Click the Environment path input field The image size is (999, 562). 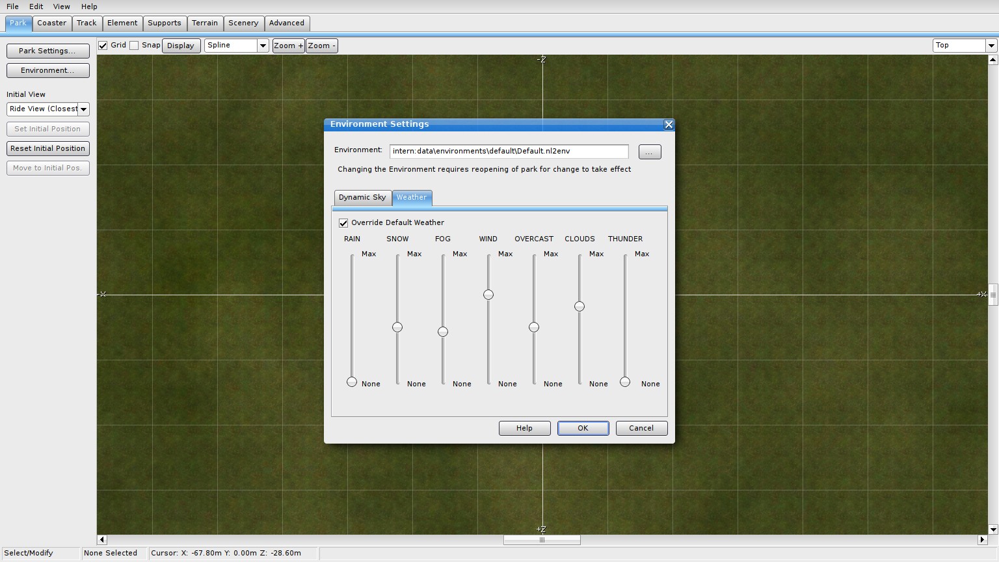(x=509, y=152)
